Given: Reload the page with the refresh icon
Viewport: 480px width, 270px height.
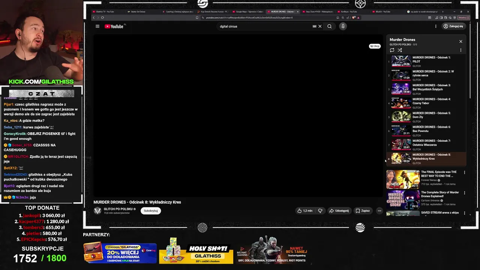Looking at the screenshot, I should [x=102, y=18].
